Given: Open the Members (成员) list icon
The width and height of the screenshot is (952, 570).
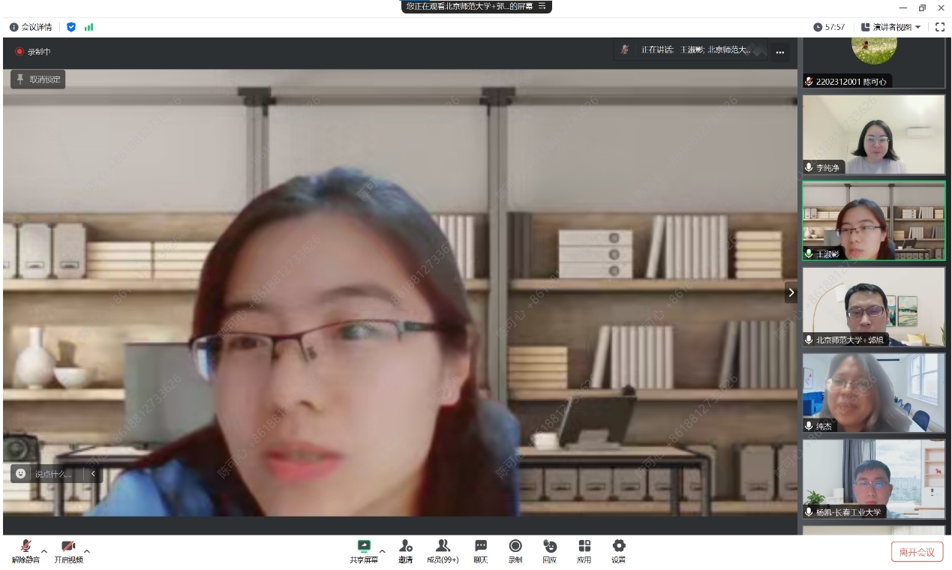Looking at the screenshot, I should 443,547.
